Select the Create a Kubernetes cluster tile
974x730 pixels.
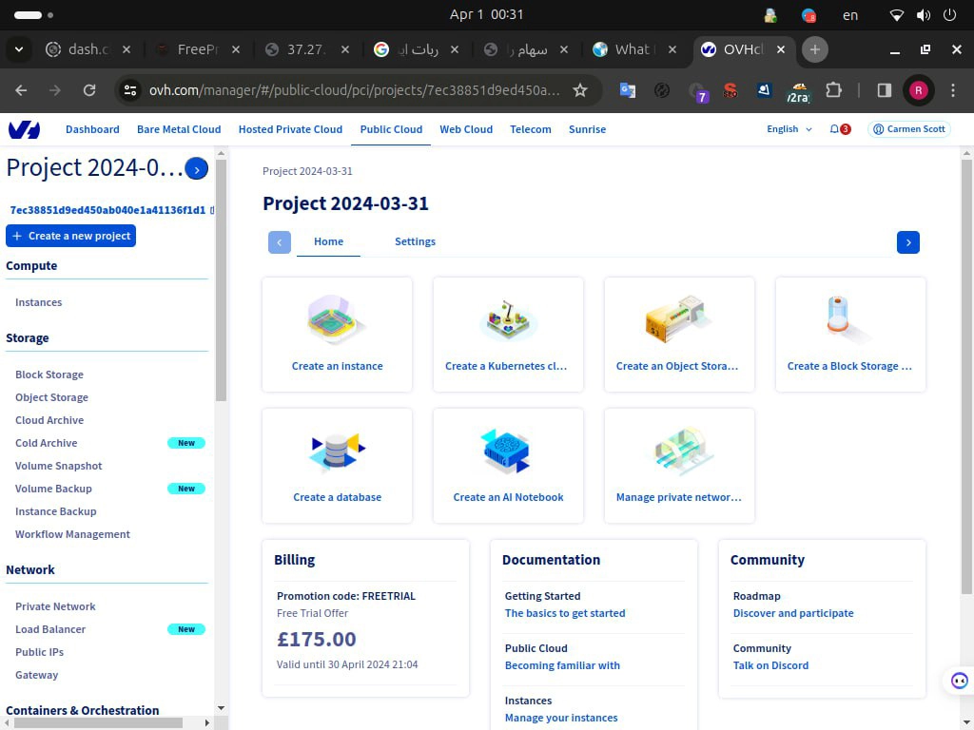click(508, 335)
